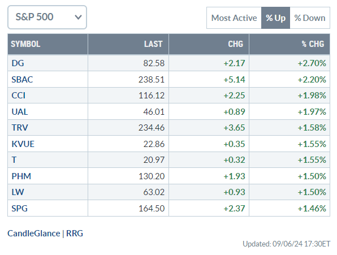Switch to the Most Active tab
The height and width of the screenshot is (255, 337).
pyautogui.click(x=234, y=18)
